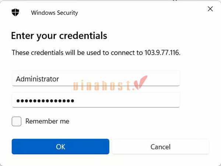This screenshot has height=166, width=221.
Task: Click the "Windows Security" title text
Action: click(55, 13)
